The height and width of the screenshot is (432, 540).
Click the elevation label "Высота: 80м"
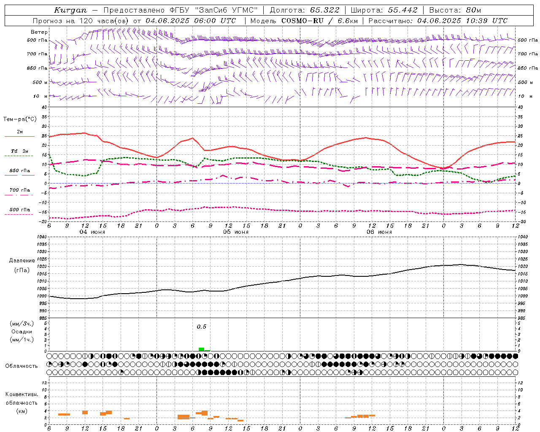pos(455,10)
